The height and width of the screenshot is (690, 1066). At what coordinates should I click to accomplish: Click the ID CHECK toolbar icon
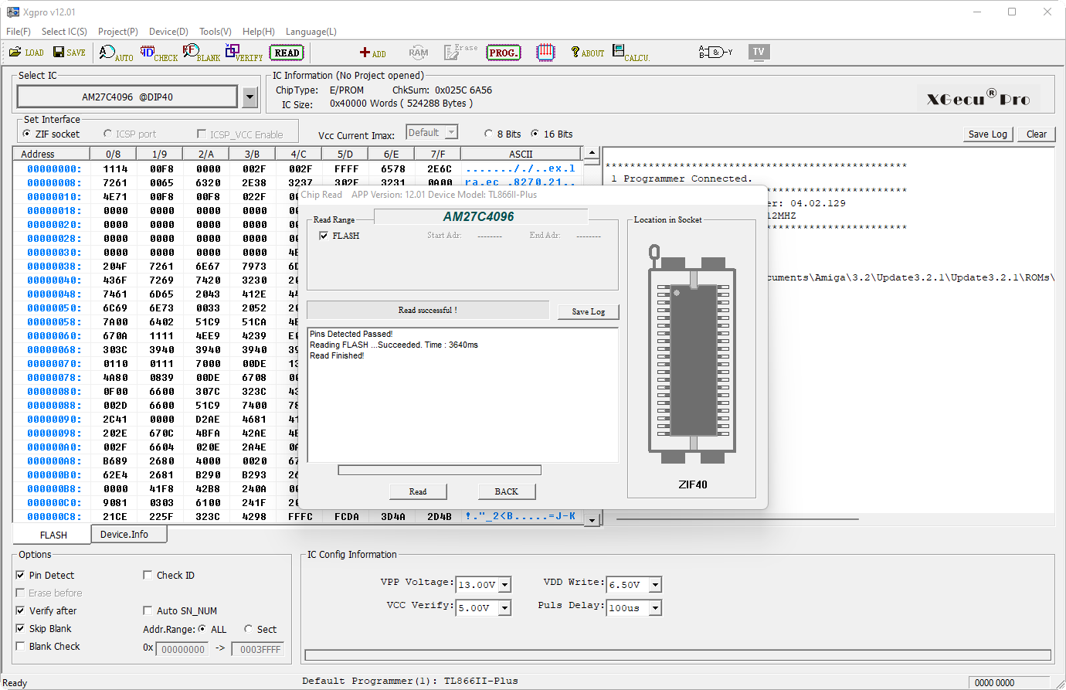tap(158, 53)
